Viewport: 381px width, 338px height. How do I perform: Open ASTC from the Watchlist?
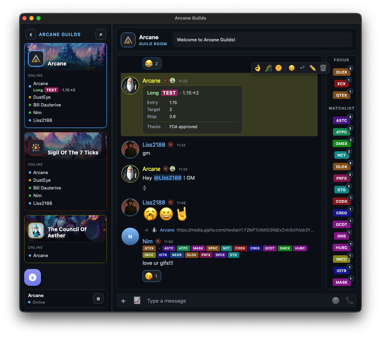341,120
